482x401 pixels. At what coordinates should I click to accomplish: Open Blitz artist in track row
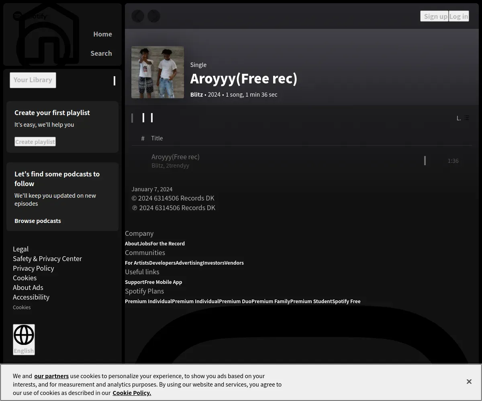pos(157,166)
